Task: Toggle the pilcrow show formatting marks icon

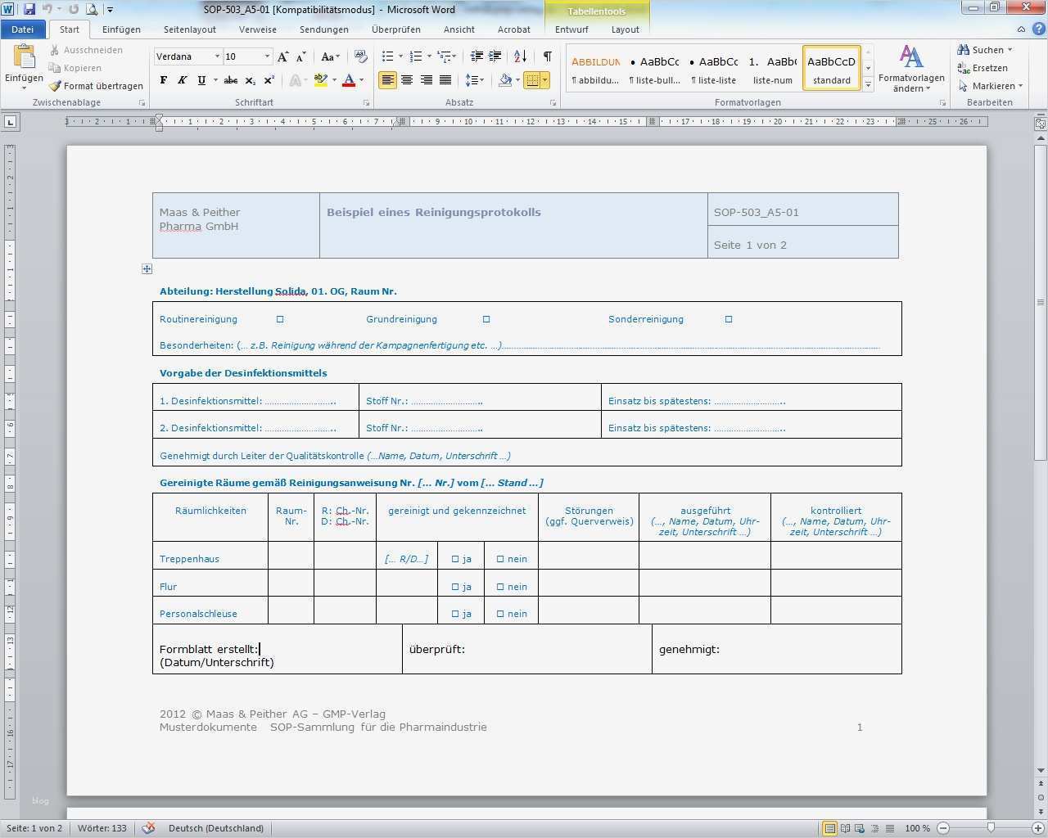Action: (547, 56)
